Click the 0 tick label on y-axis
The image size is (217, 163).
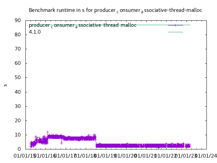pos(19,149)
